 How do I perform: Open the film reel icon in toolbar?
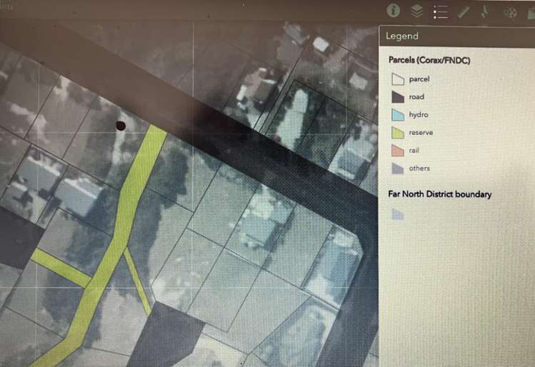click(x=510, y=12)
